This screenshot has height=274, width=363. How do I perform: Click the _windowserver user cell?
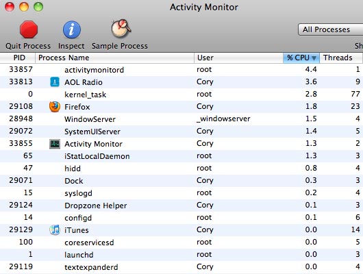coord(223,119)
